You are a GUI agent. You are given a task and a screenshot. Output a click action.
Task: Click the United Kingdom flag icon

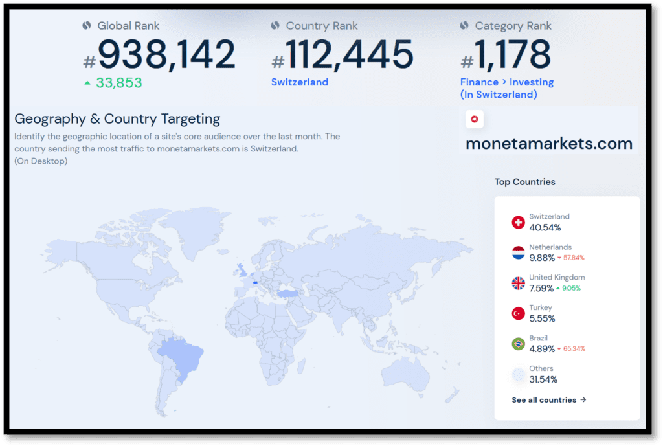518,284
